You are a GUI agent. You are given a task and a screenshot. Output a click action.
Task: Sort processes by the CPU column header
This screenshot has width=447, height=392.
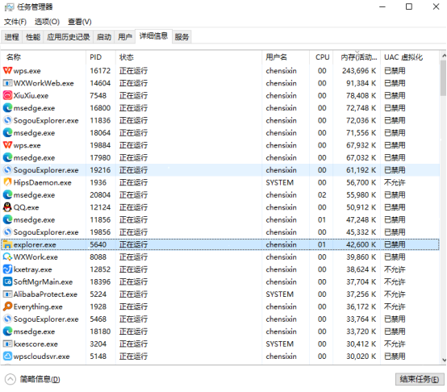[x=323, y=57]
